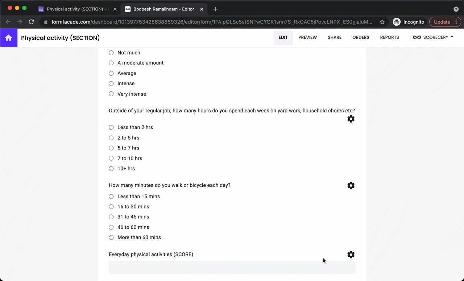
Task: Reload the current page
Action: click(x=31, y=22)
